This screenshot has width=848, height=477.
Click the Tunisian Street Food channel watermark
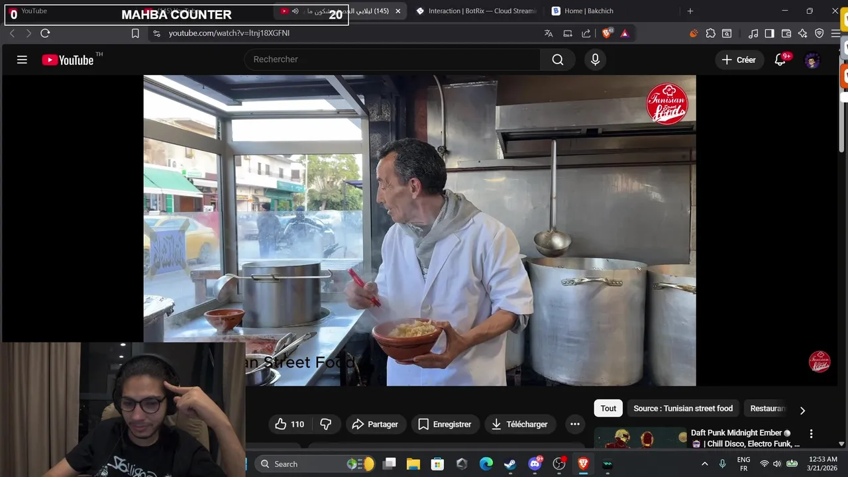pos(820,362)
